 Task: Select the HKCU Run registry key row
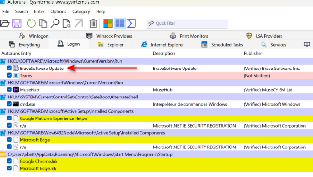[x=157, y=61]
